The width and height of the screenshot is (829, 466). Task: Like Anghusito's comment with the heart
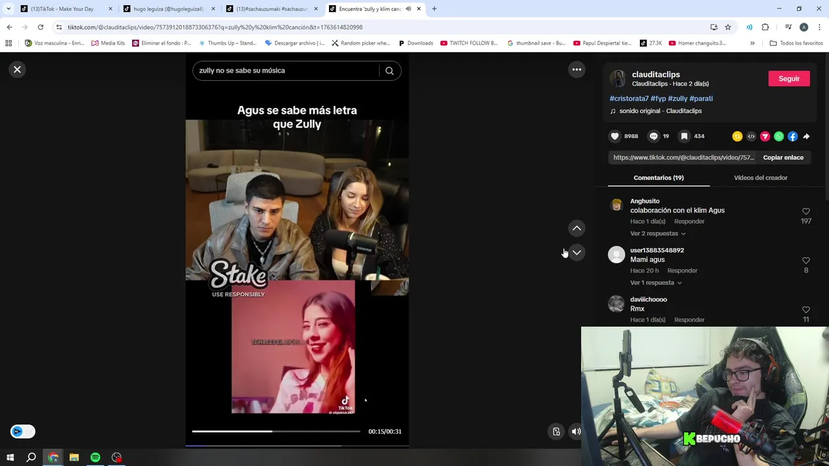pyautogui.click(x=806, y=211)
